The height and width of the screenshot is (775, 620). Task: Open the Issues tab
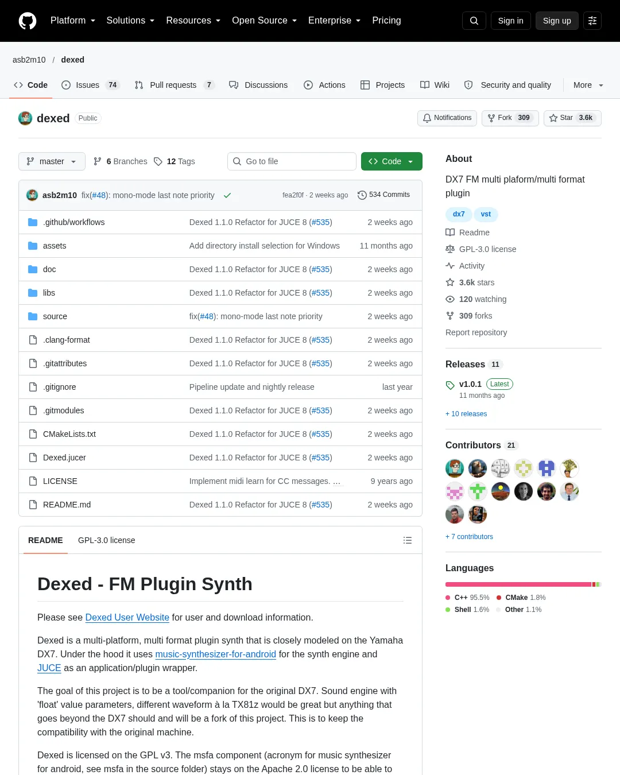coord(91,85)
